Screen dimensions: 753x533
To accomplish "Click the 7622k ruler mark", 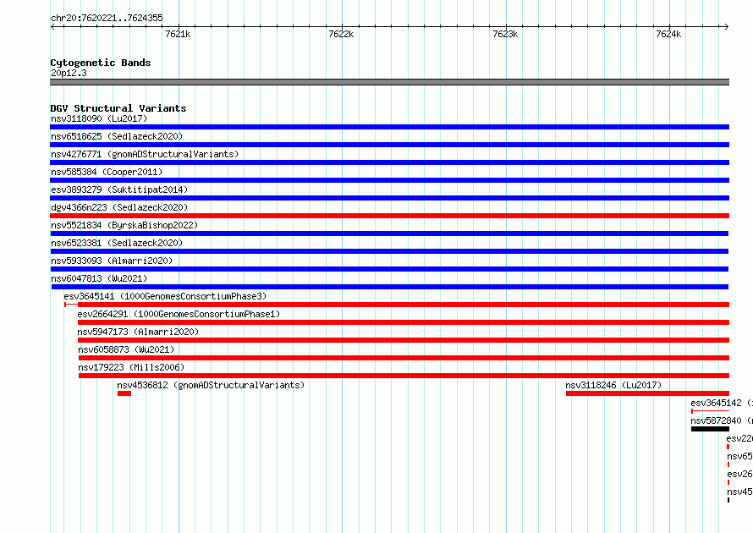I will pyautogui.click(x=341, y=34).
